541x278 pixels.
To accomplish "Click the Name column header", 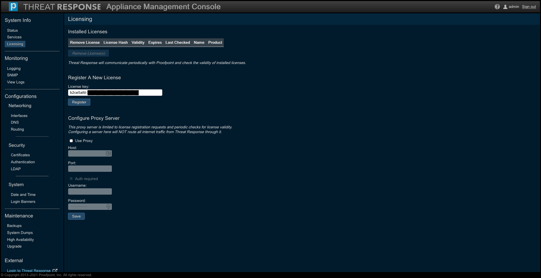I will (199, 42).
